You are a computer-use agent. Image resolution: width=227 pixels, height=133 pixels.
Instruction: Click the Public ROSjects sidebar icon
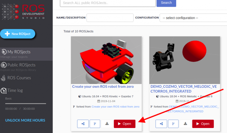tap(4, 65)
